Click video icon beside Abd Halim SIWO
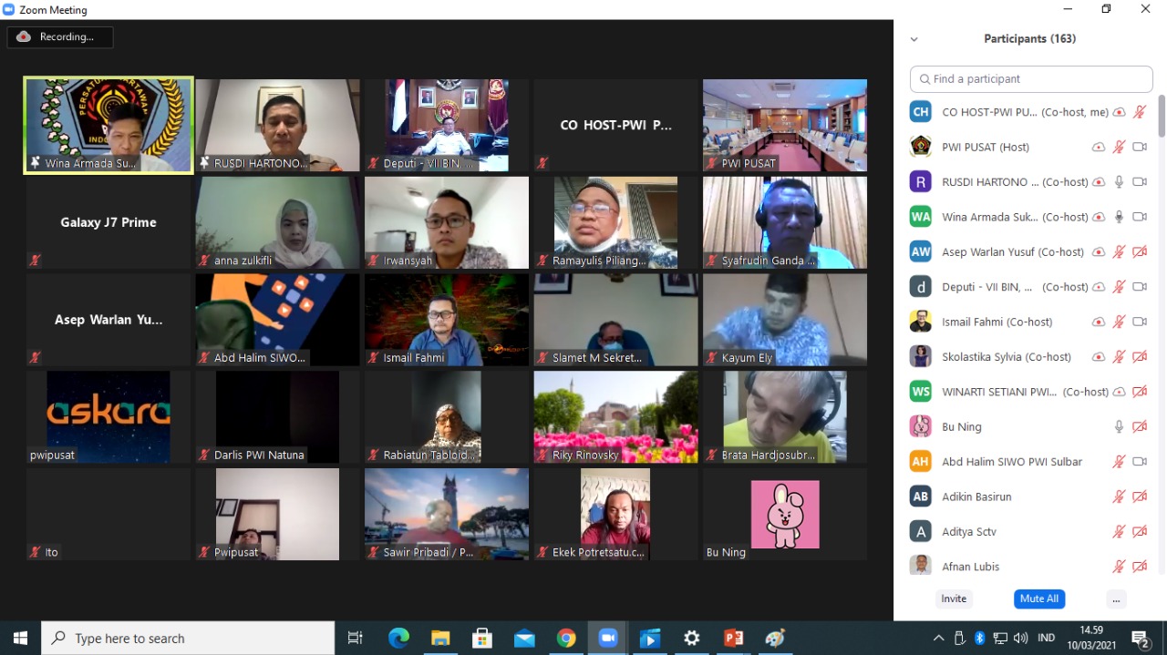The width and height of the screenshot is (1167, 655). pyautogui.click(x=1139, y=462)
